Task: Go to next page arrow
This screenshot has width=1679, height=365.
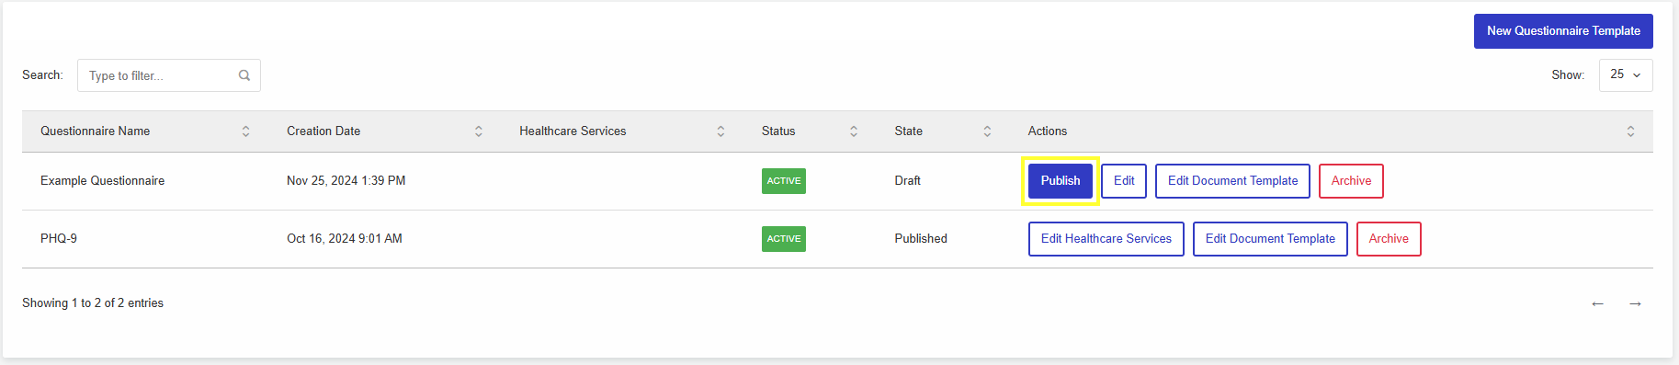Action: click(1635, 303)
